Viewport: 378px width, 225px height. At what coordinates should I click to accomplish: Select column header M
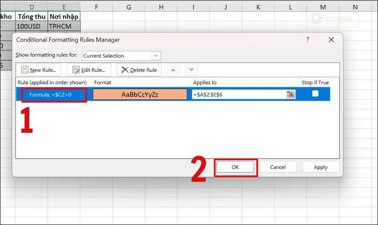323,7
